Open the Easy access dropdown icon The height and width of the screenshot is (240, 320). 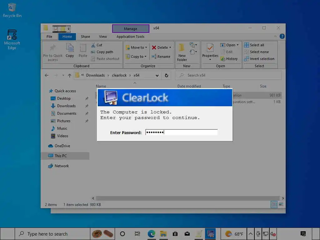(x=193, y=52)
